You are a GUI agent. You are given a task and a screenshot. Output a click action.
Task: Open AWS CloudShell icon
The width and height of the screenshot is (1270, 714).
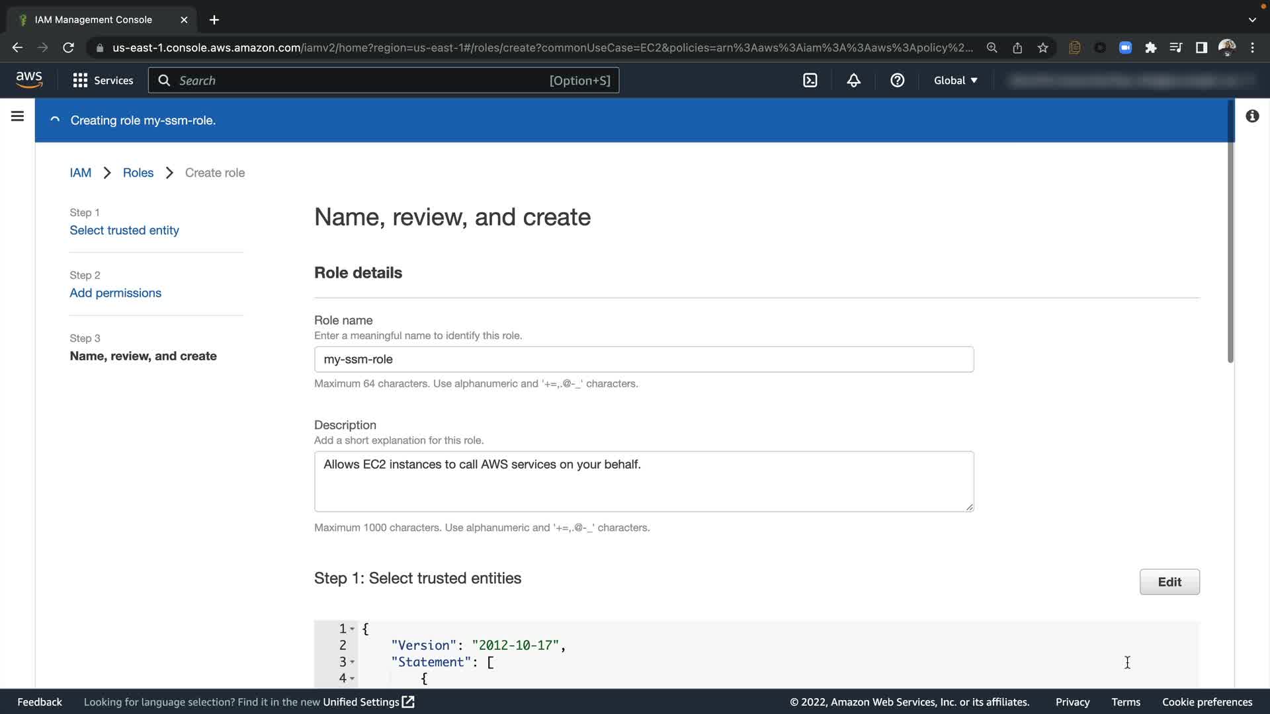810,81
